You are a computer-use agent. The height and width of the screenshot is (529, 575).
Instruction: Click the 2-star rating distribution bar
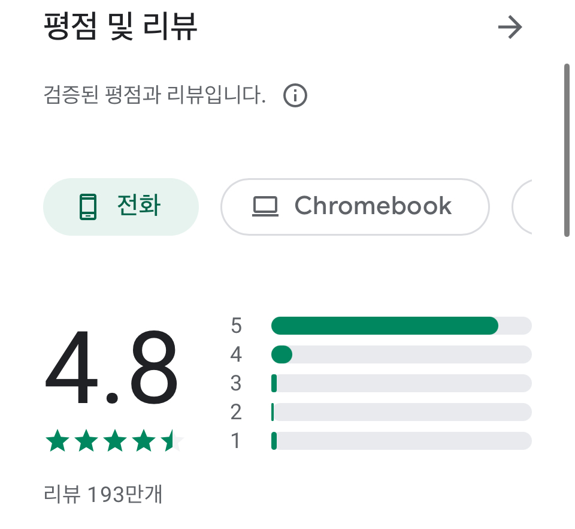coord(401,412)
